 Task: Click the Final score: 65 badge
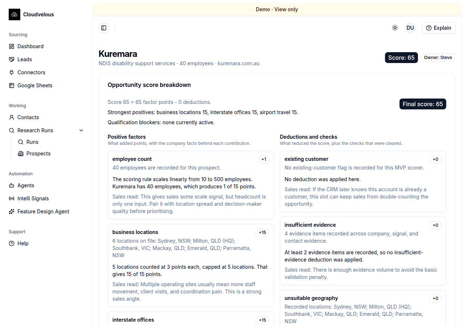(423, 104)
